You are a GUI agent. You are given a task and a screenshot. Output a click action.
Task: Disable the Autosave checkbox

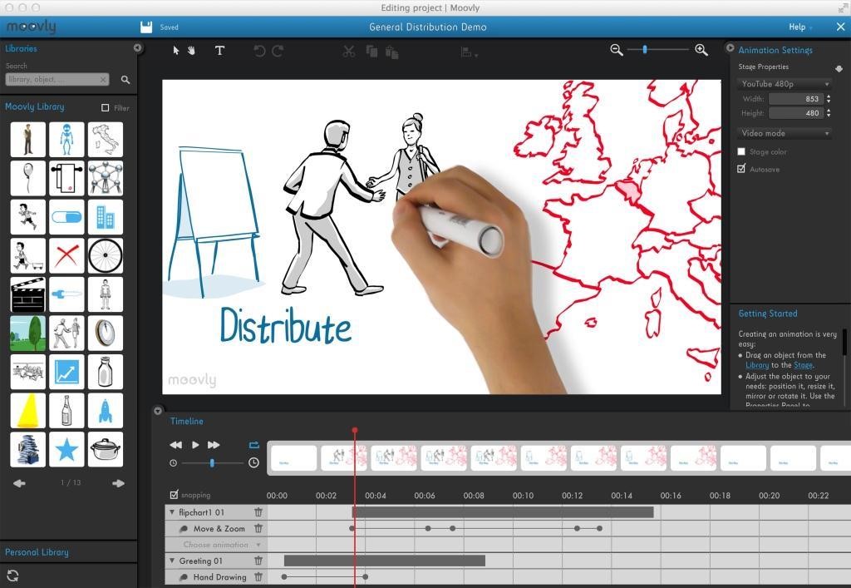pos(741,169)
